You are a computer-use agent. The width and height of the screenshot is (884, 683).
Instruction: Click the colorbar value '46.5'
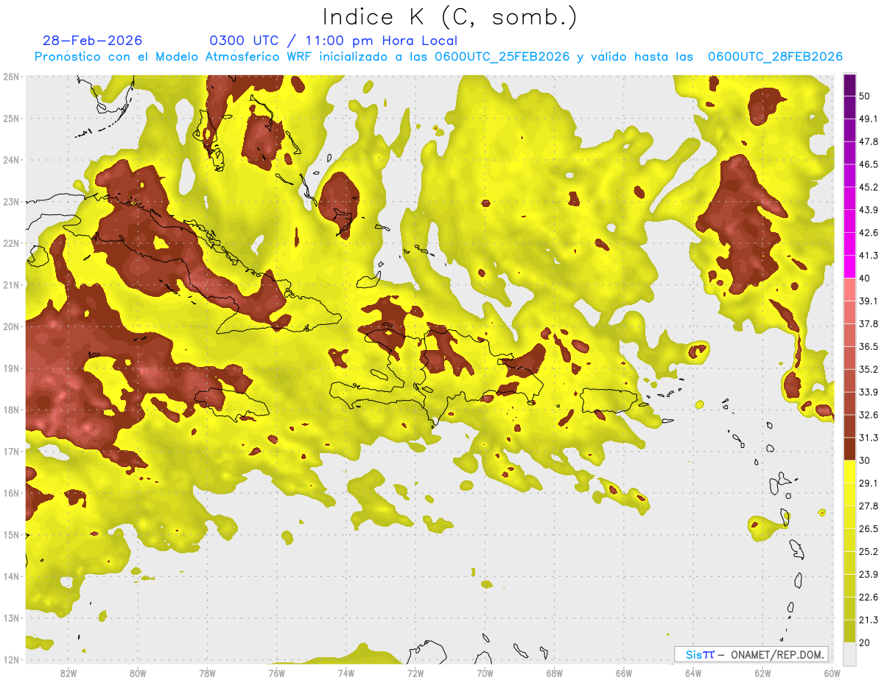click(869, 164)
